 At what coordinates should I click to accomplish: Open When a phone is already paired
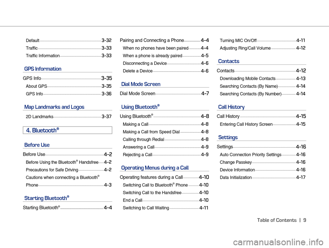pos(152,56)
